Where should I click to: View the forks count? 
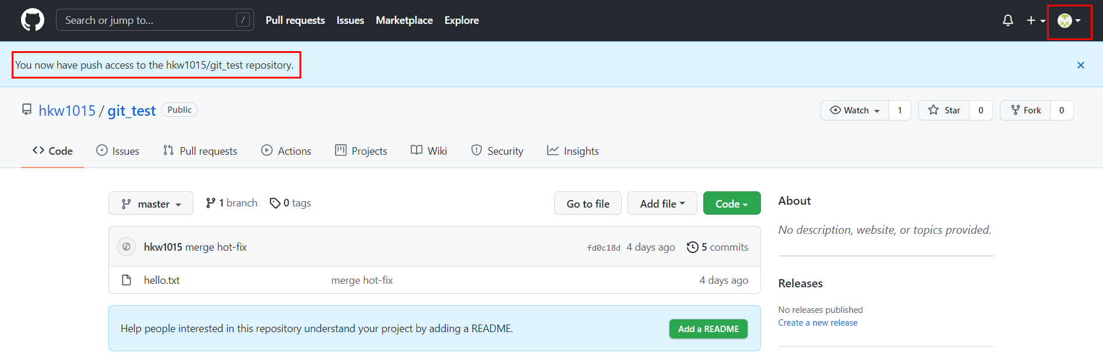1062,111
